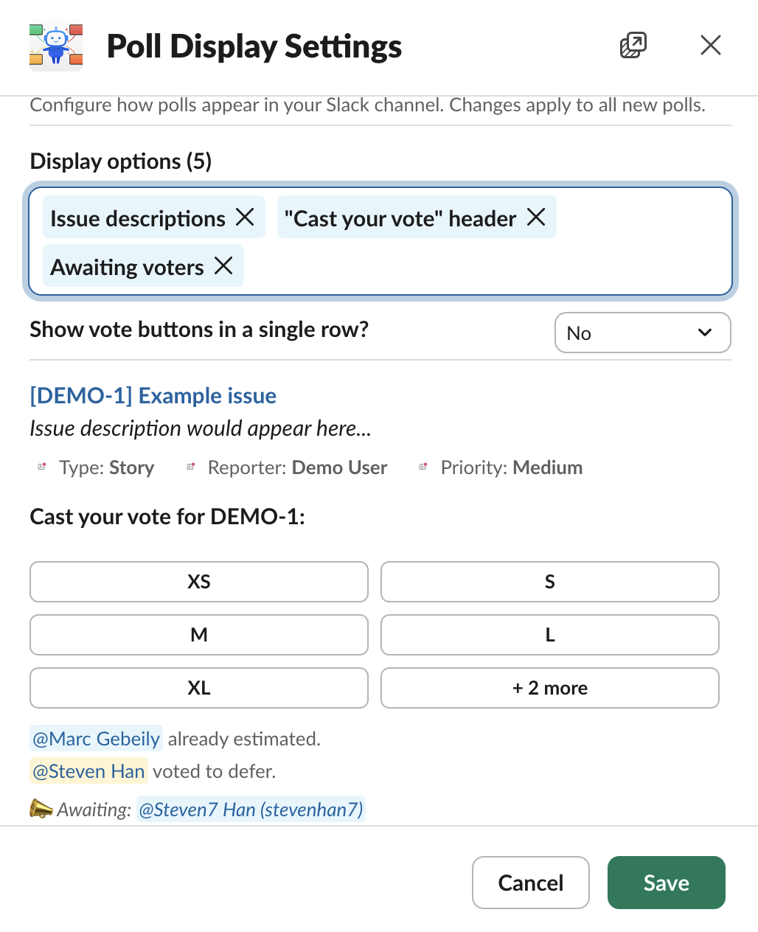The height and width of the screenshot is (932, 758).
Task: Remove the Awaiting voters tag
Action: coord(223,265)
